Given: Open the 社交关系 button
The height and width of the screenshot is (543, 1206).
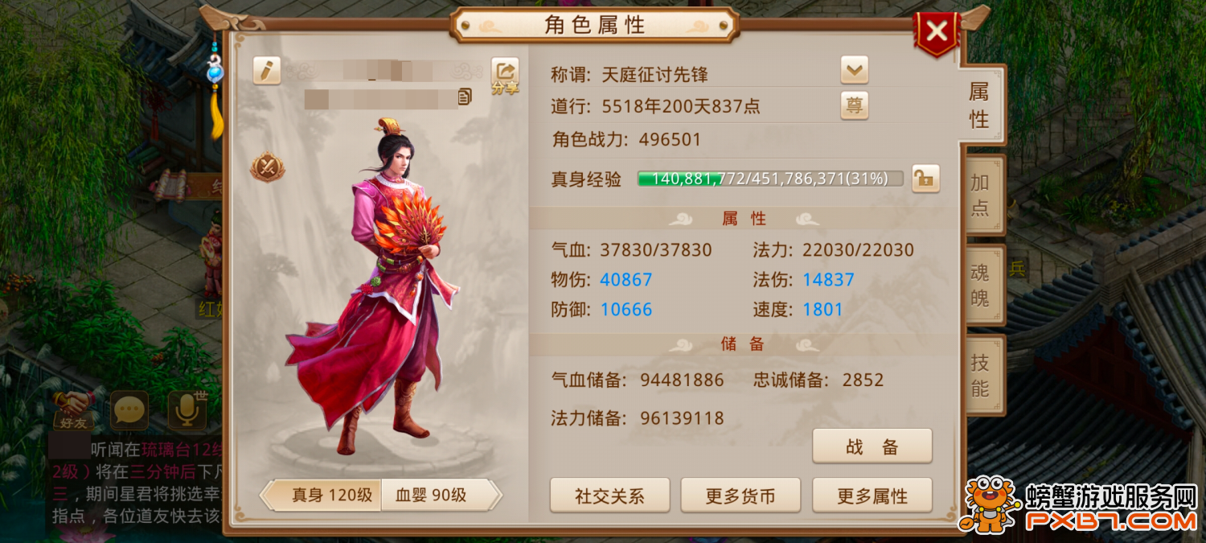Looking at the screenshot, I should pos(609,496).
